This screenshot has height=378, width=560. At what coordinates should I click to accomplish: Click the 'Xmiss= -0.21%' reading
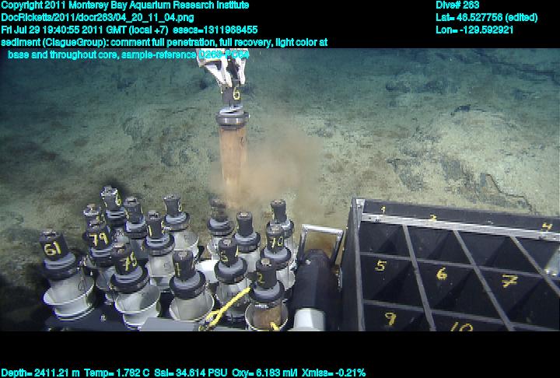[x=334, y=373]
